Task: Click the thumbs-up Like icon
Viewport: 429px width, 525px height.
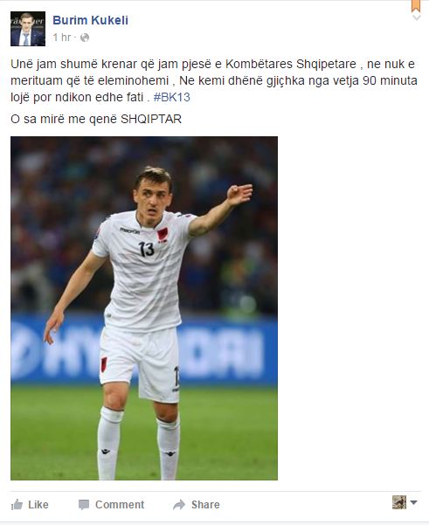Action: pos(17,504)
